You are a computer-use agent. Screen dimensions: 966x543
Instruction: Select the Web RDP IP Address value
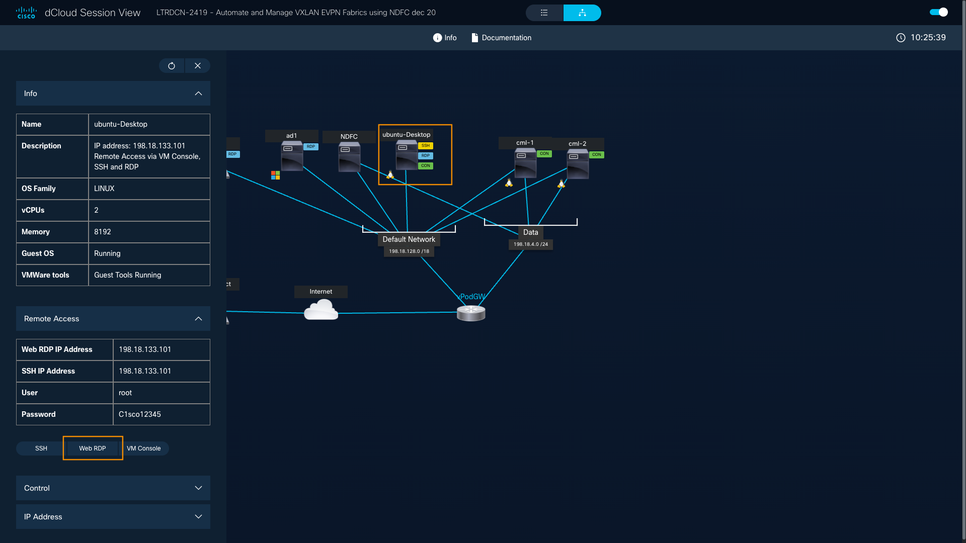(145, 349)
